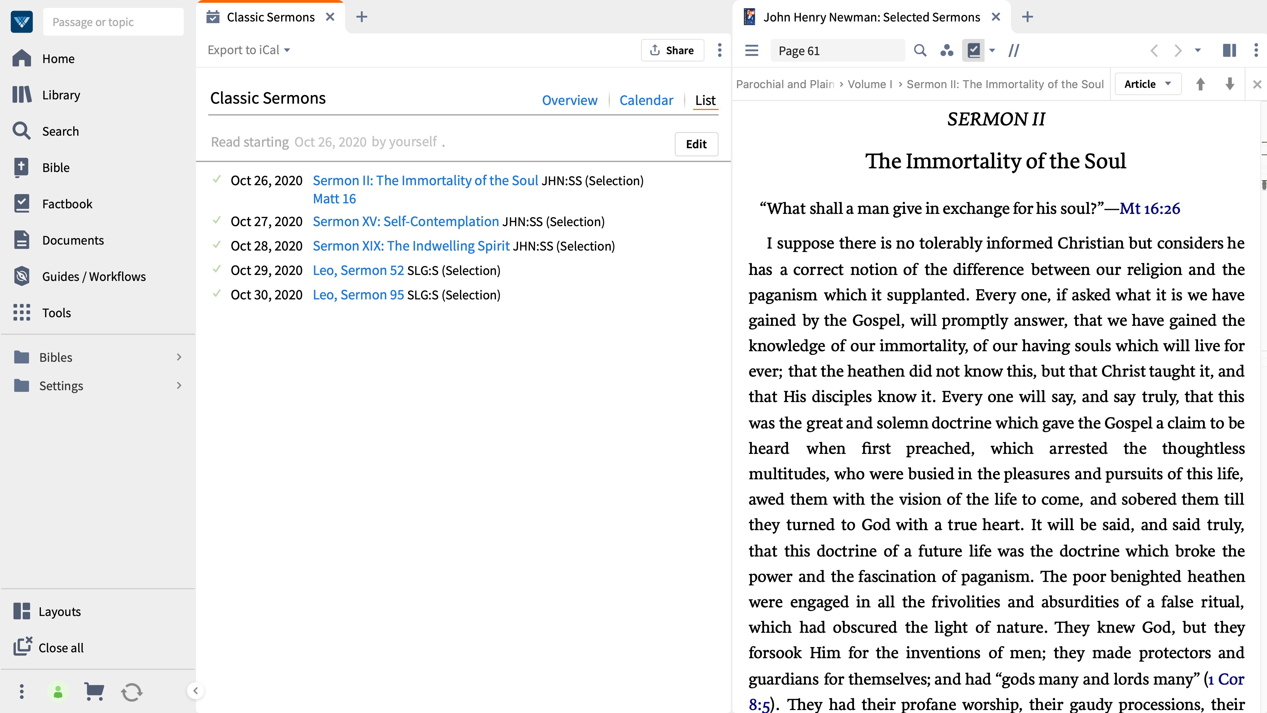Jump to previous article with up arrow

coord(1200,84)
